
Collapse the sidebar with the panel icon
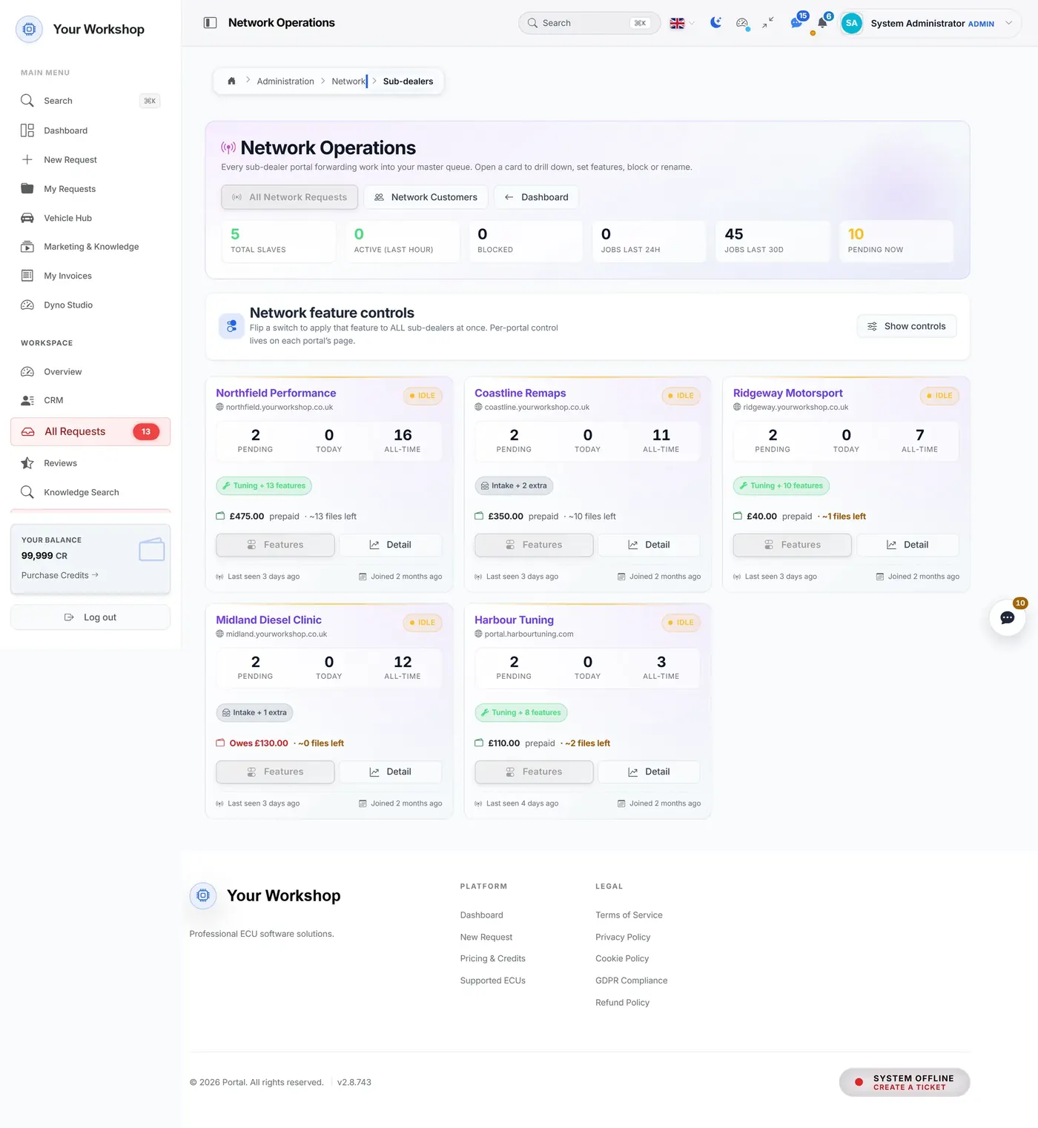(x=210, y=23)
